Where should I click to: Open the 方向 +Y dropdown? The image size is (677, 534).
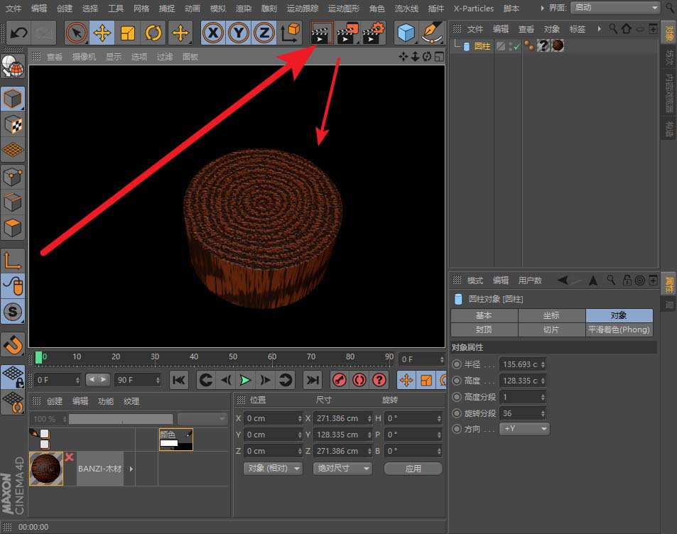click(524, 428)
